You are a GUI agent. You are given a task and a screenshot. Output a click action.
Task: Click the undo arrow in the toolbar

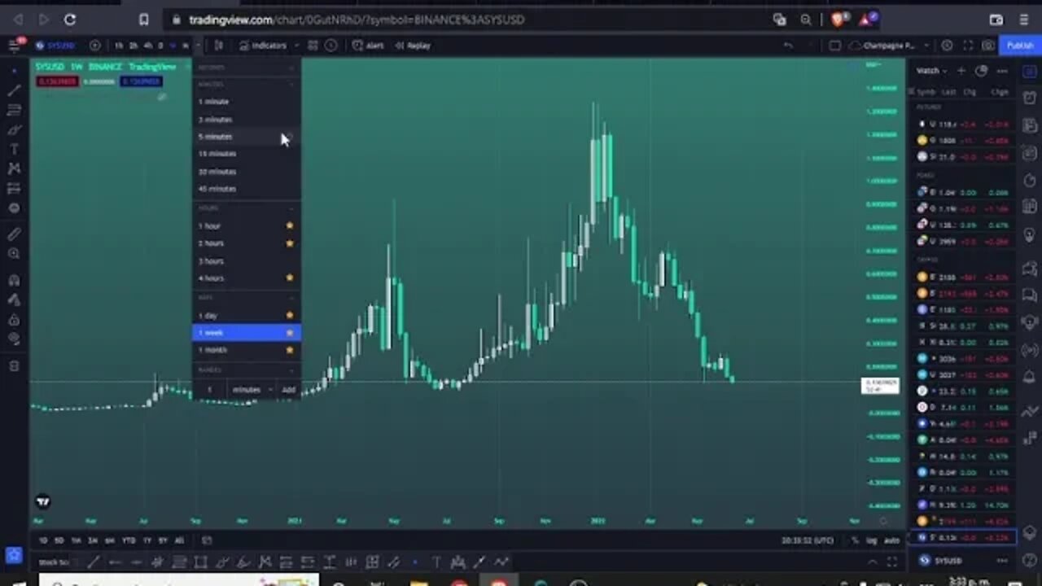point(788,46)
